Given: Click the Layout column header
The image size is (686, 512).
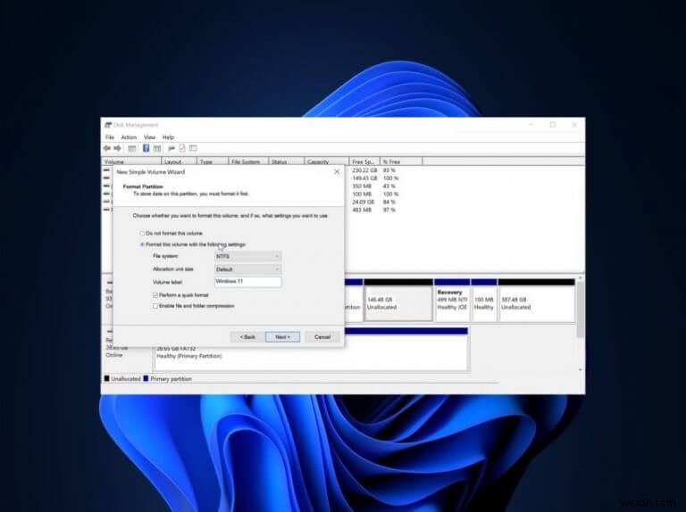Looking at the screenshot, I should pyautogui.click(x=179, y=161).
